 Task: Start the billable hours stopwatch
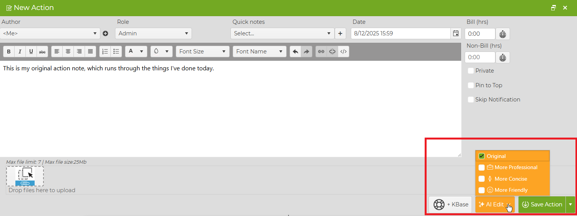(x=503, y=34)
